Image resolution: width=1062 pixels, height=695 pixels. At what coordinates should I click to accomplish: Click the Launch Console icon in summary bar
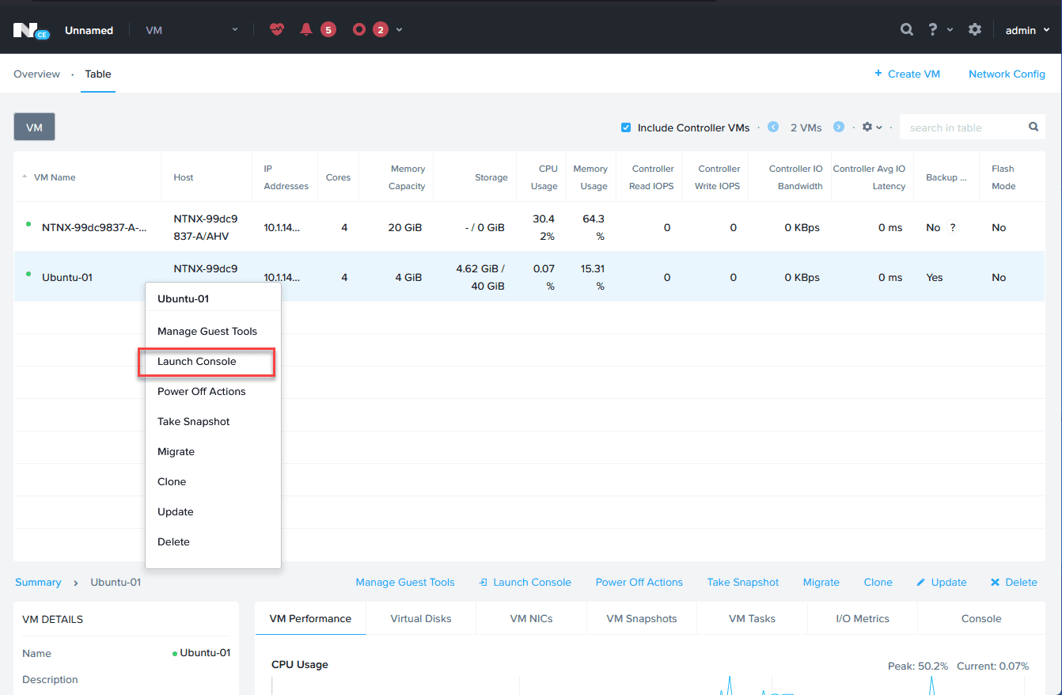[x=484, y=582]
